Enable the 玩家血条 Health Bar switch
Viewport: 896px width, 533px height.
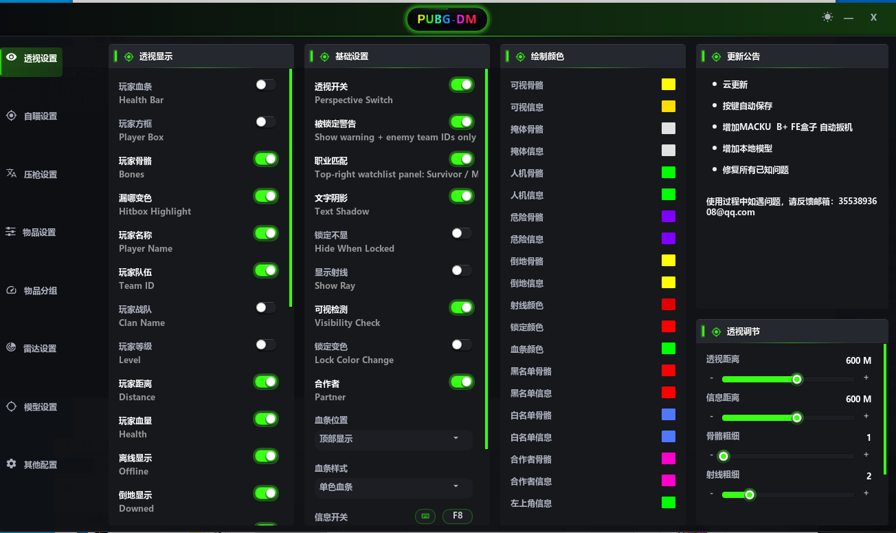[266, 85]
